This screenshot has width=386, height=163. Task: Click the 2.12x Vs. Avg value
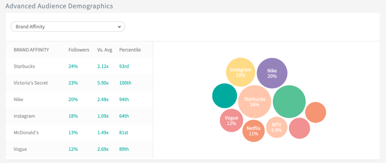pos(103,66)
